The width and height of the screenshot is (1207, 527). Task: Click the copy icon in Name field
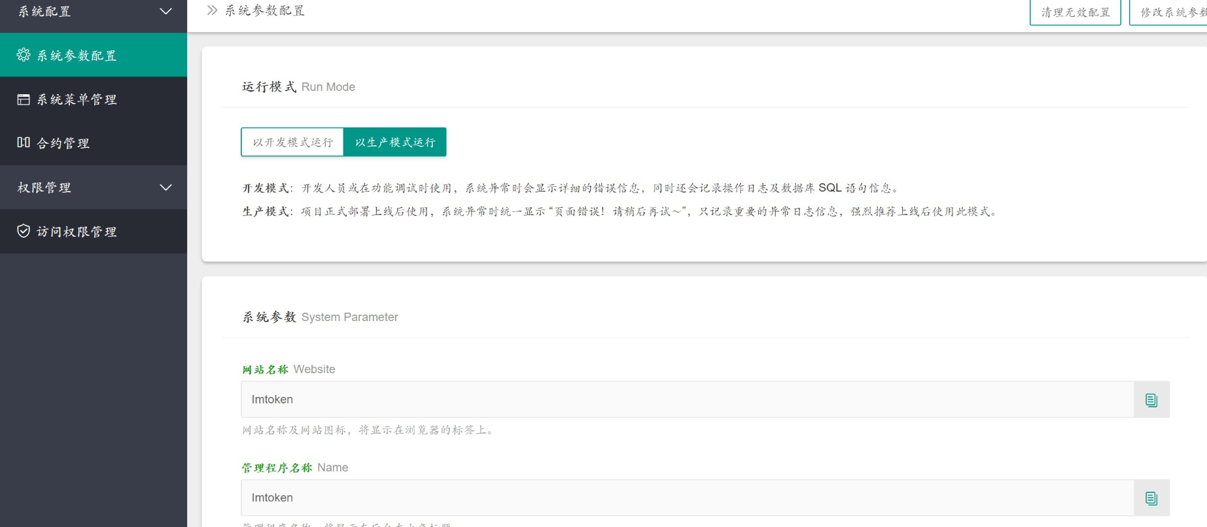[x=1151, y=498]
